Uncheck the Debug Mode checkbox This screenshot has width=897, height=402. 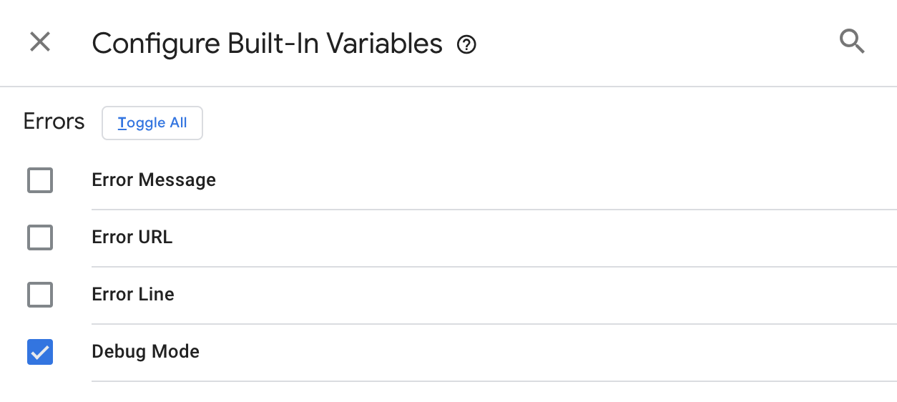(40, 352)
